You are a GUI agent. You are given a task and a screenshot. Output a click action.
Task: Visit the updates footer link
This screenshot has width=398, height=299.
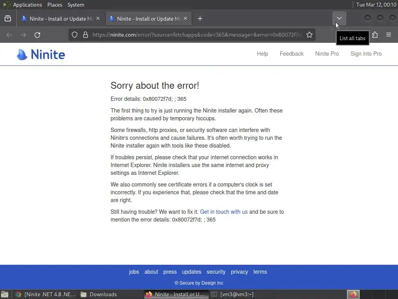192,272
